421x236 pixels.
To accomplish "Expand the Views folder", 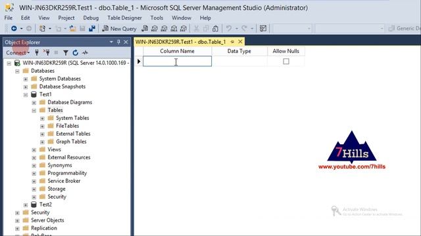I will point(34,150).
